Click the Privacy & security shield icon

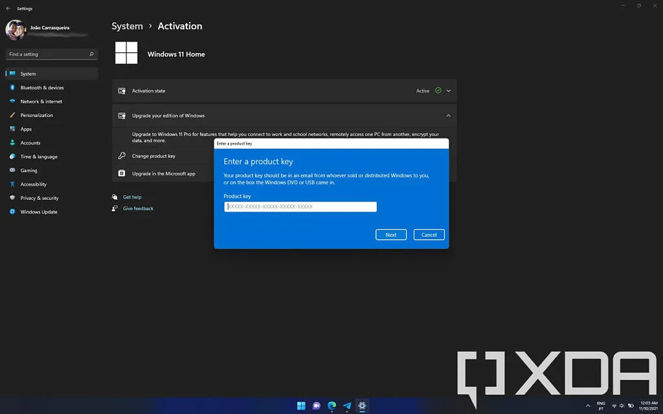point(12,198)
